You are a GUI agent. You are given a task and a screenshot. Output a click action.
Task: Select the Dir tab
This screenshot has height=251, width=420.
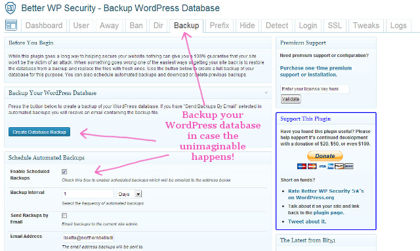pos(158,26)
